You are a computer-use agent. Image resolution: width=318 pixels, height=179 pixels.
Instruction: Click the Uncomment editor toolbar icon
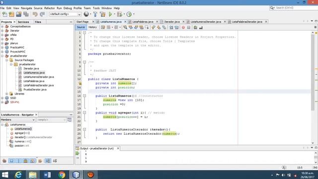pyautogui.click(x=201, y=27)
